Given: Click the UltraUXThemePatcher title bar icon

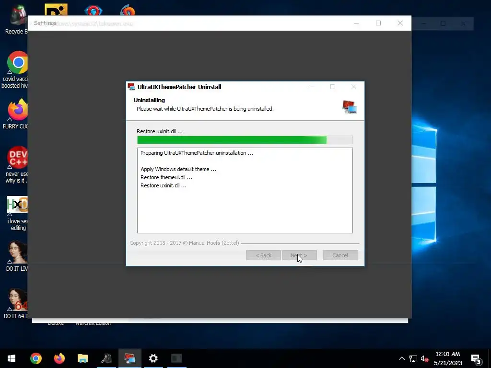Looking at the screenshot, I should (x=131, y=87).
